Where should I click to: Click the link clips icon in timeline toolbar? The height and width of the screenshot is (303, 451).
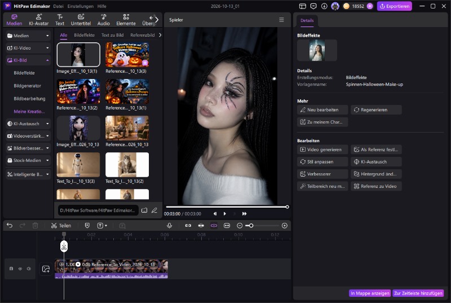pyautogui.click(x=188, y=226)
